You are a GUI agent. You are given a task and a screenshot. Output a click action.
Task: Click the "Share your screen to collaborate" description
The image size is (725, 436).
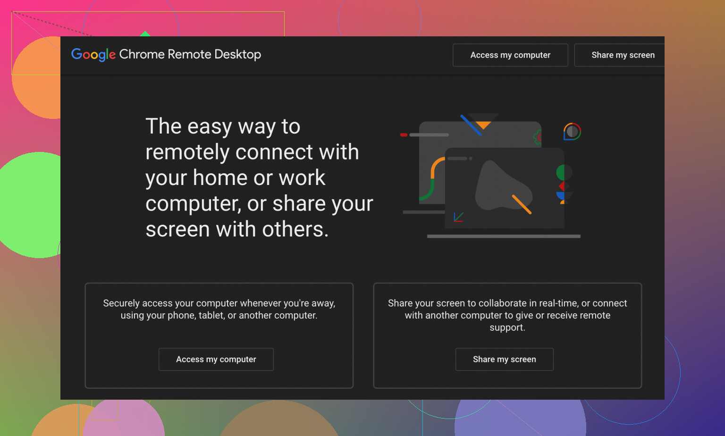point(507,315)
